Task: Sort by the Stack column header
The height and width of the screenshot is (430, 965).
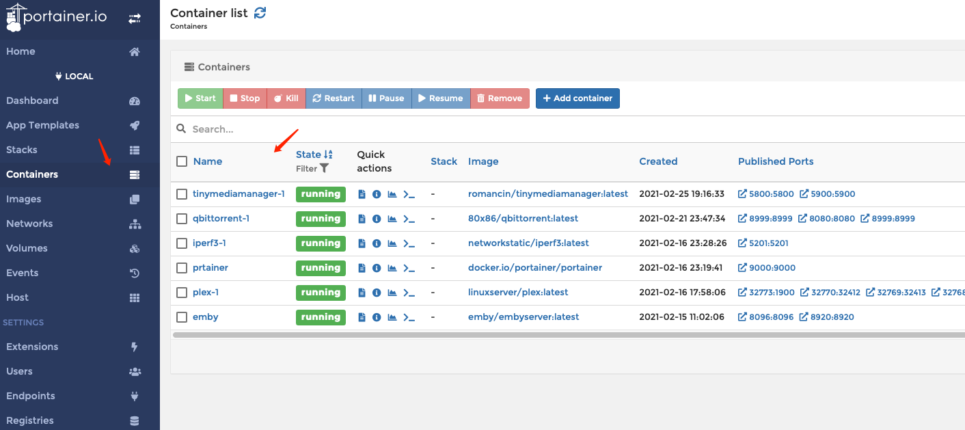Action: tap(444, 161)
